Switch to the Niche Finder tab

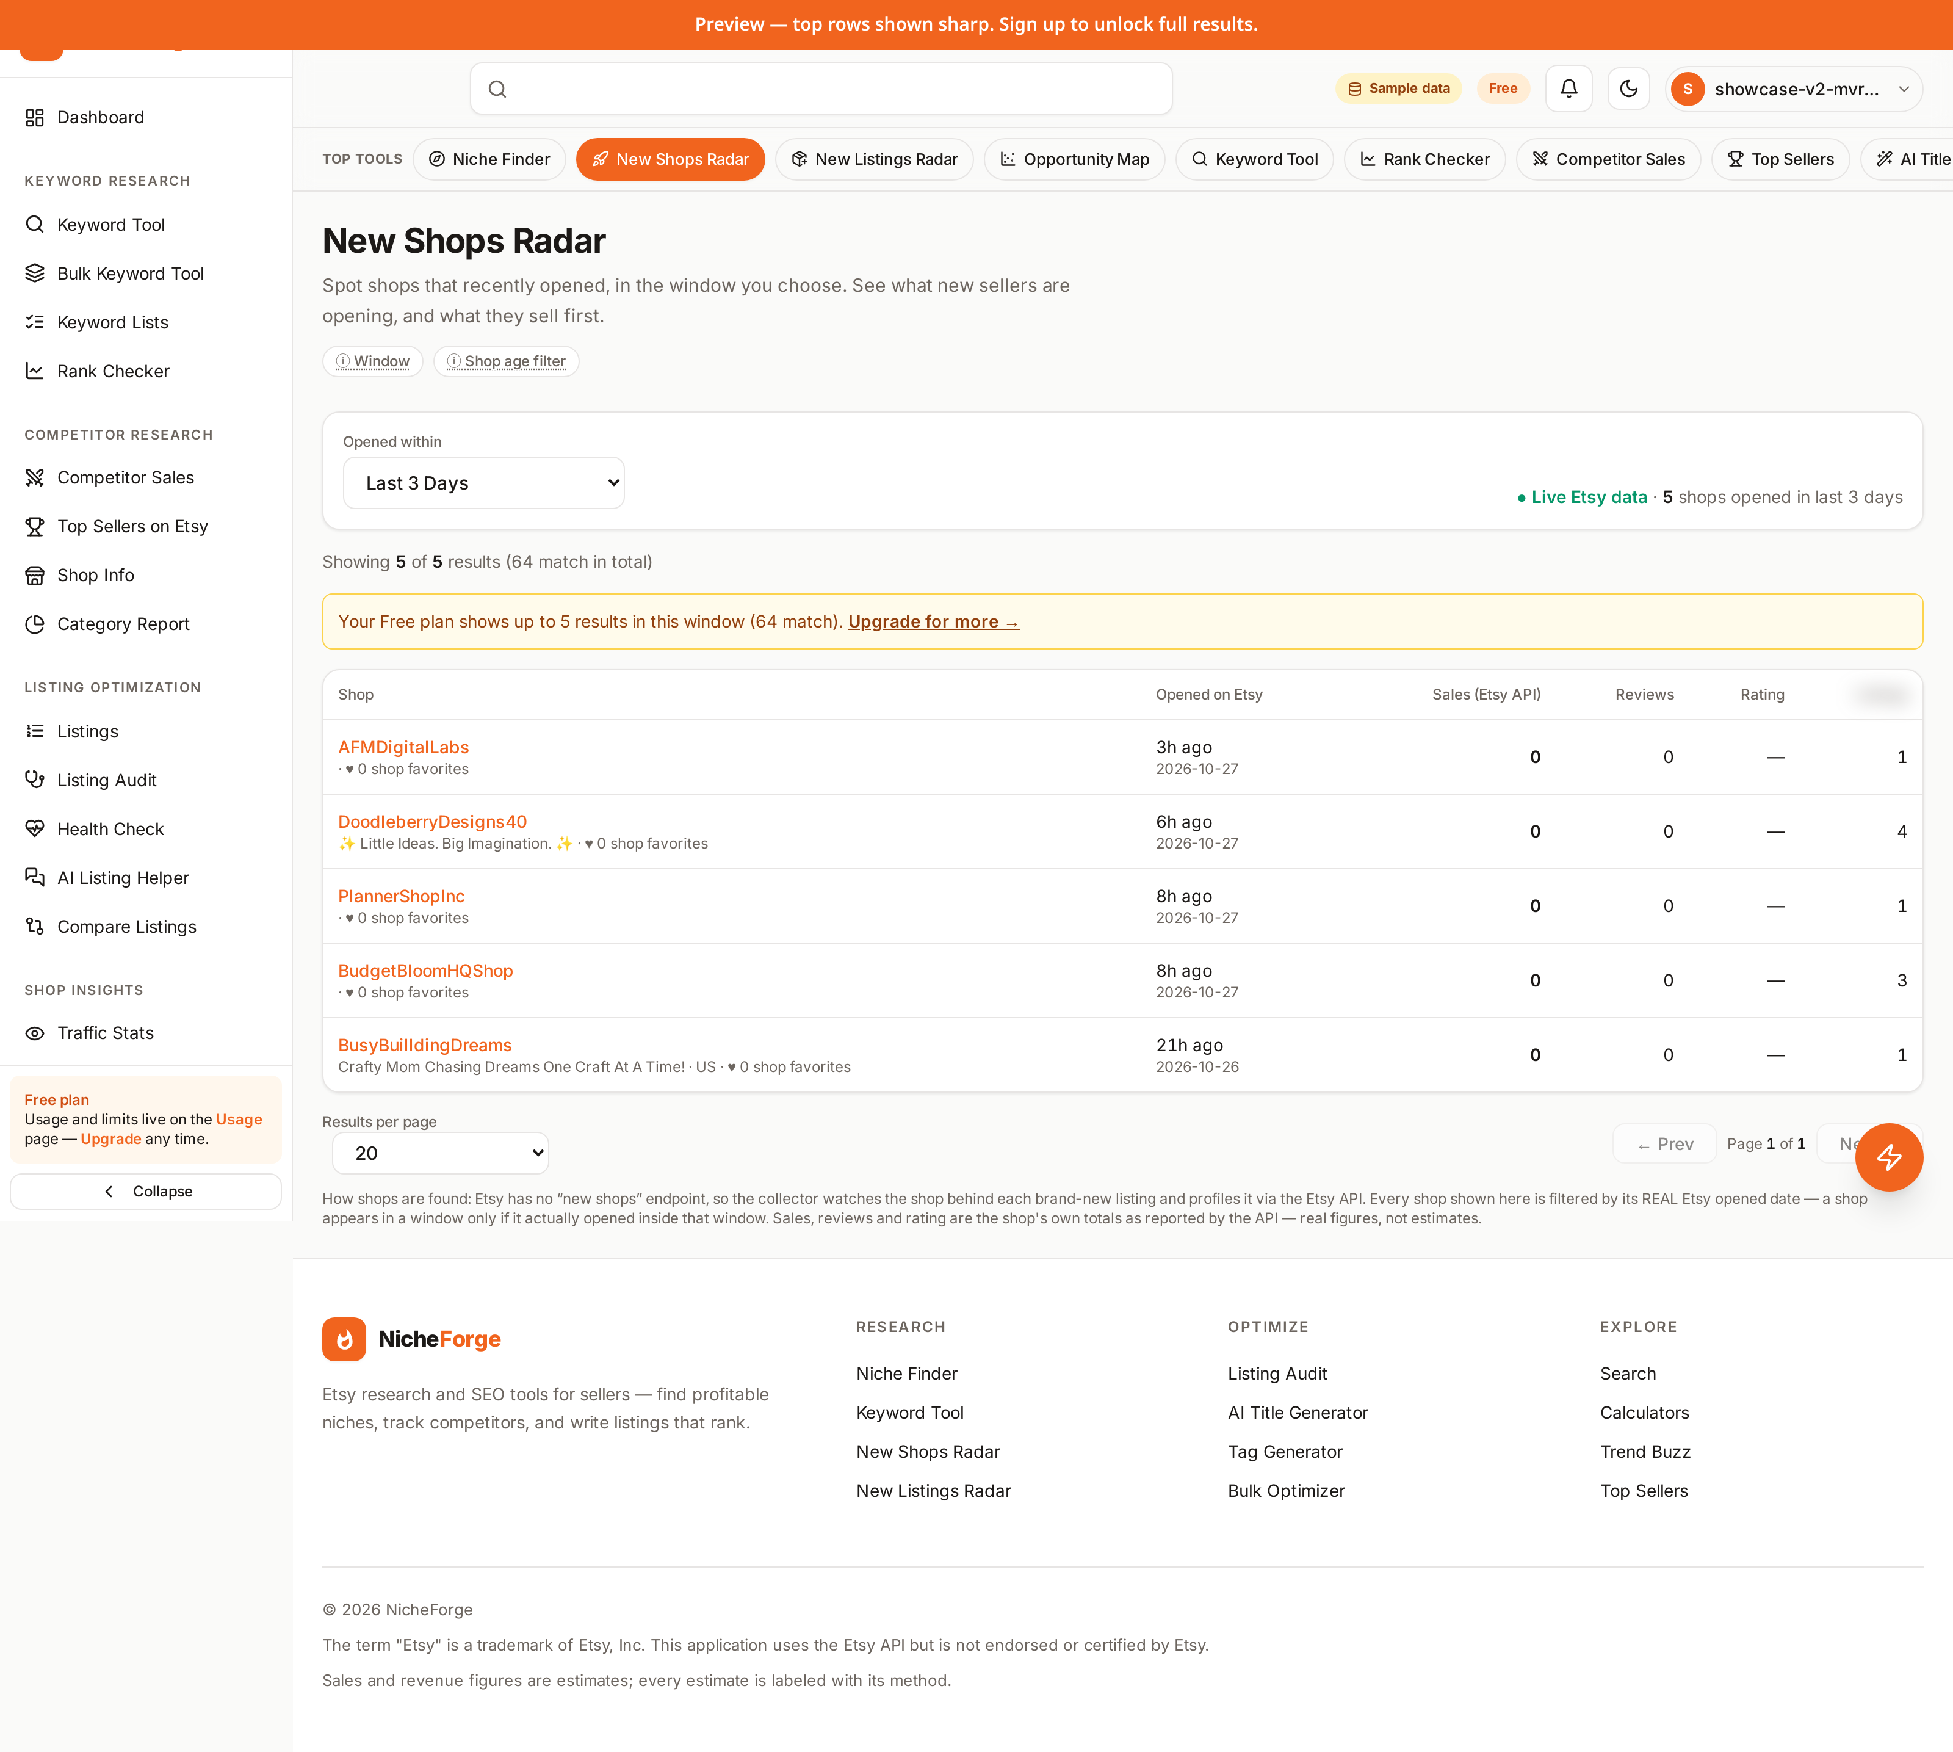[x=489, y=159]
